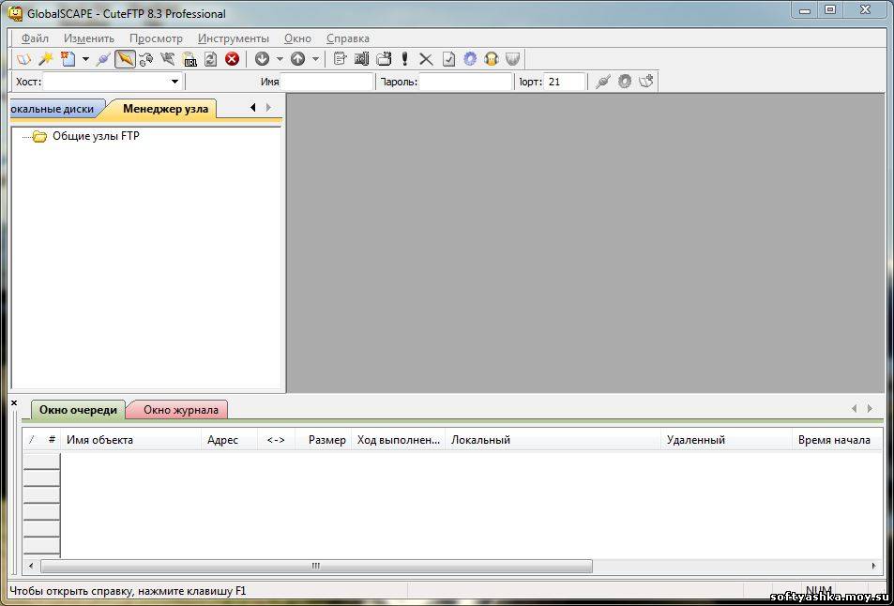894x606 pixels.
Task: Expand the New document dropdown arrow
Action: click(x=85, y=59)
